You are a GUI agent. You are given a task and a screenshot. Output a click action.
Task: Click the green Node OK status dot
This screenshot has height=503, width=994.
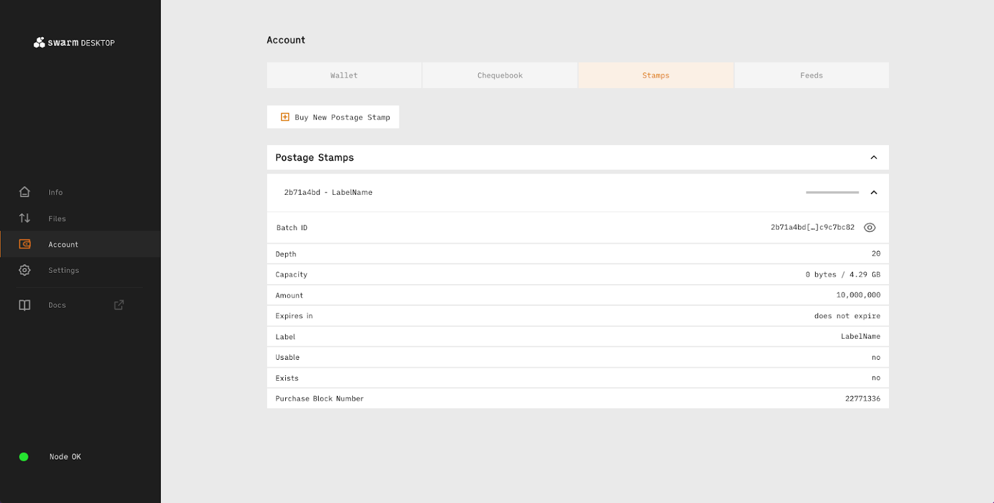tap(24, 457)
